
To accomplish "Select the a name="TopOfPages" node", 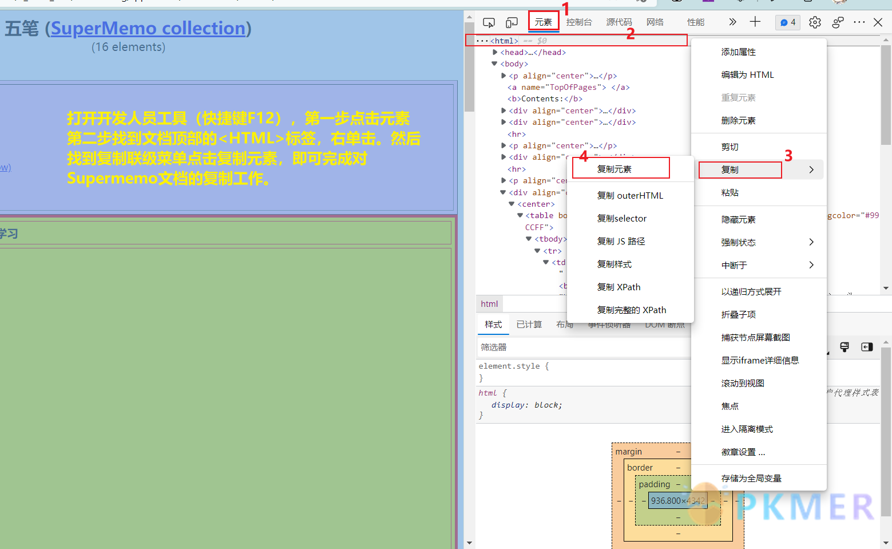I will click(569, 87).
